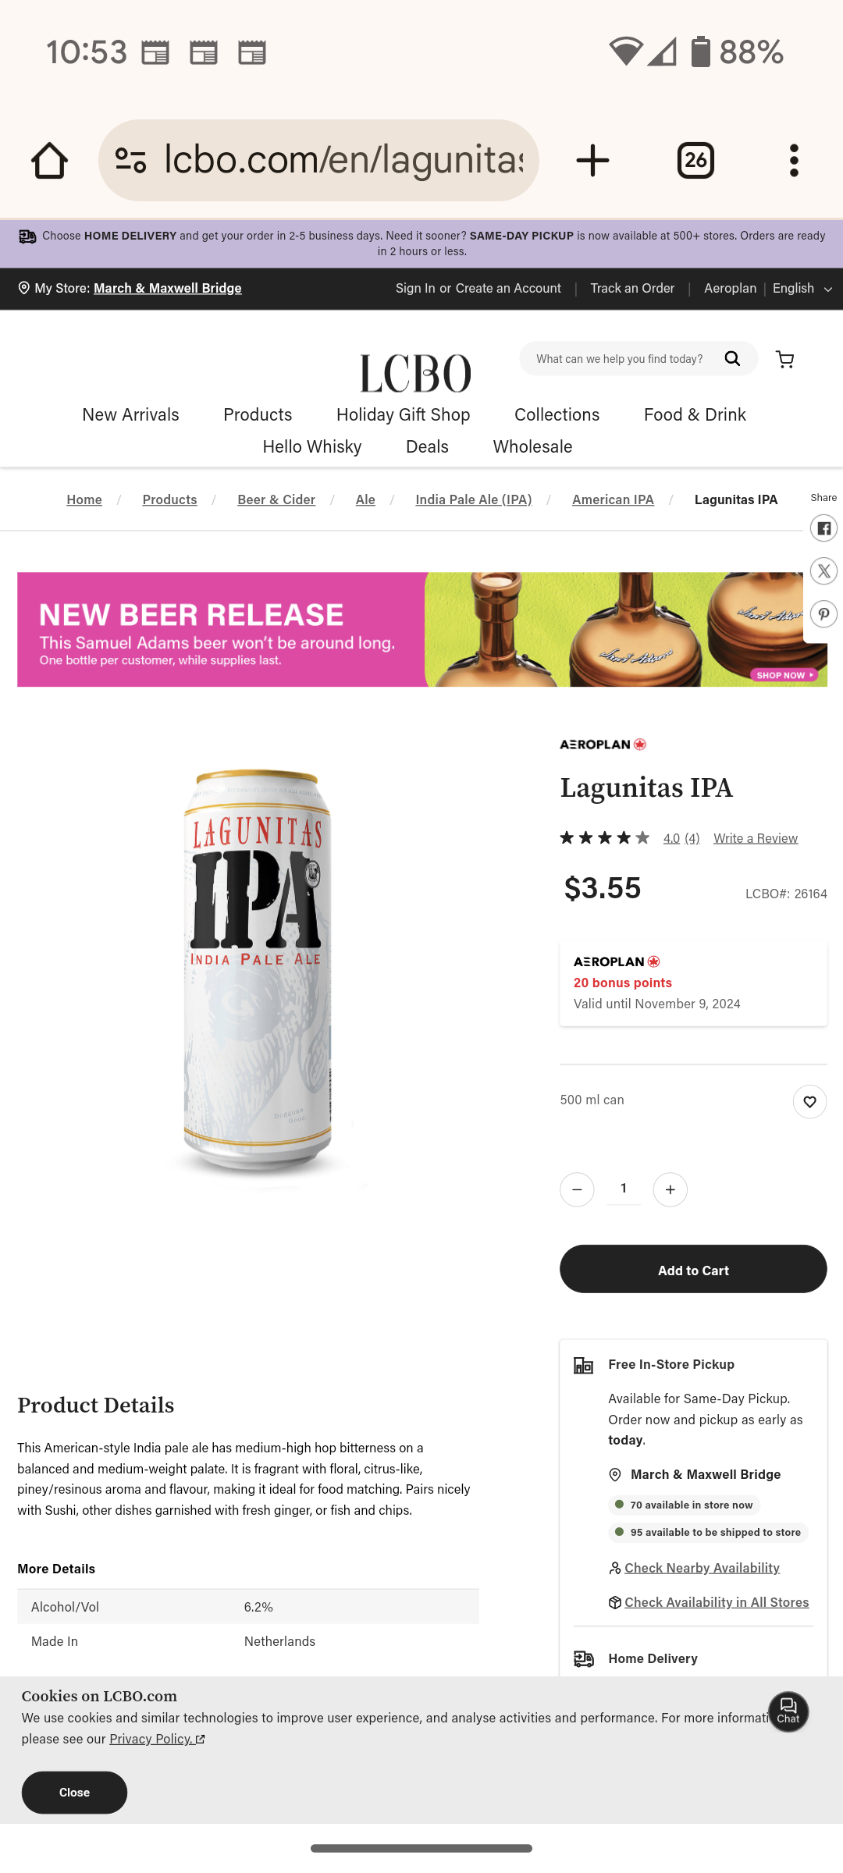The height and width of the screenshot is (1873, 843).
Task: Open the shopping cart icon
Action: pyautogui.click(x=785, y=359)
